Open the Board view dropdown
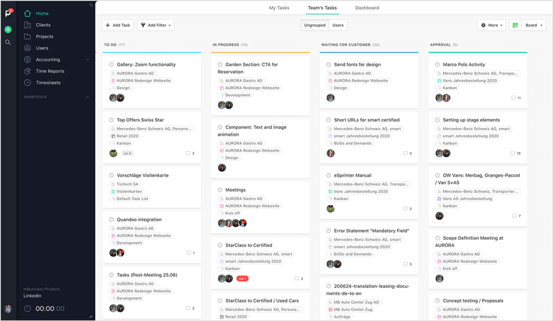The height and width of the screenshot is (321, 553). pos(534,26)
